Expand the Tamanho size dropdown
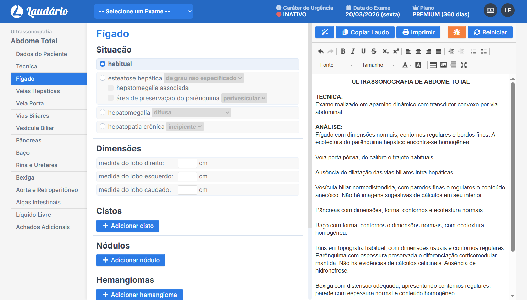 click(378, 65)
